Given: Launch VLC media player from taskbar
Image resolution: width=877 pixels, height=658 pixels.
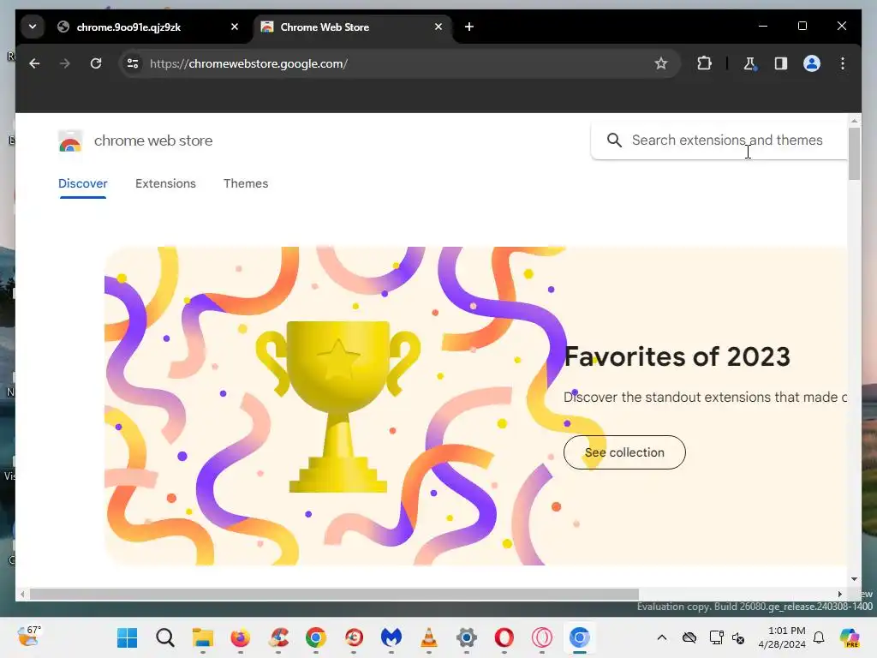Looking at the screenshot, I should tap(429, 637).
